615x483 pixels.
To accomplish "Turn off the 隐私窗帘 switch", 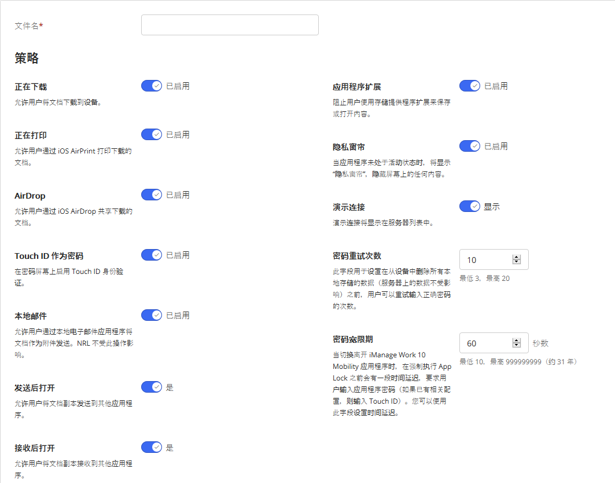I will click(470, 146).
